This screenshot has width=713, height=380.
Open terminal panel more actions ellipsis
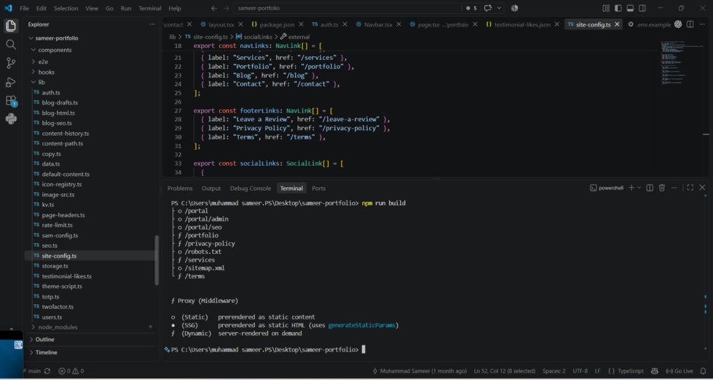click(x=674, y=188)
